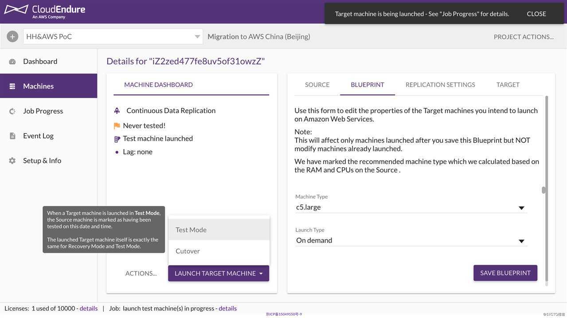Click the Save Blueprint button
The height and width of the screenshot is (318, 567).
point(505,273)
